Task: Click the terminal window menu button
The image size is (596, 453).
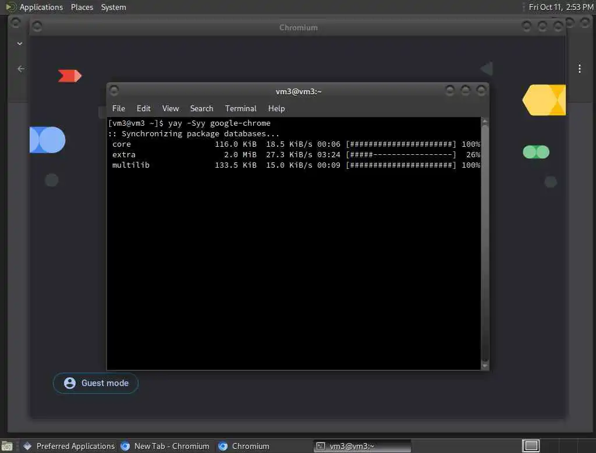Action: point(113,90)
